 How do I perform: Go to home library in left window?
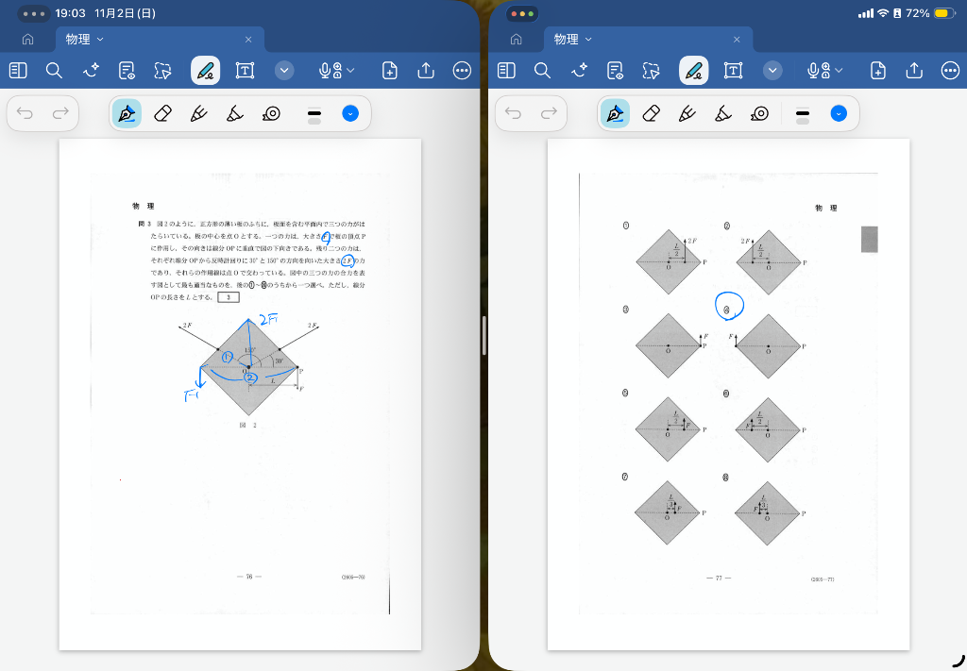(28, 40)
